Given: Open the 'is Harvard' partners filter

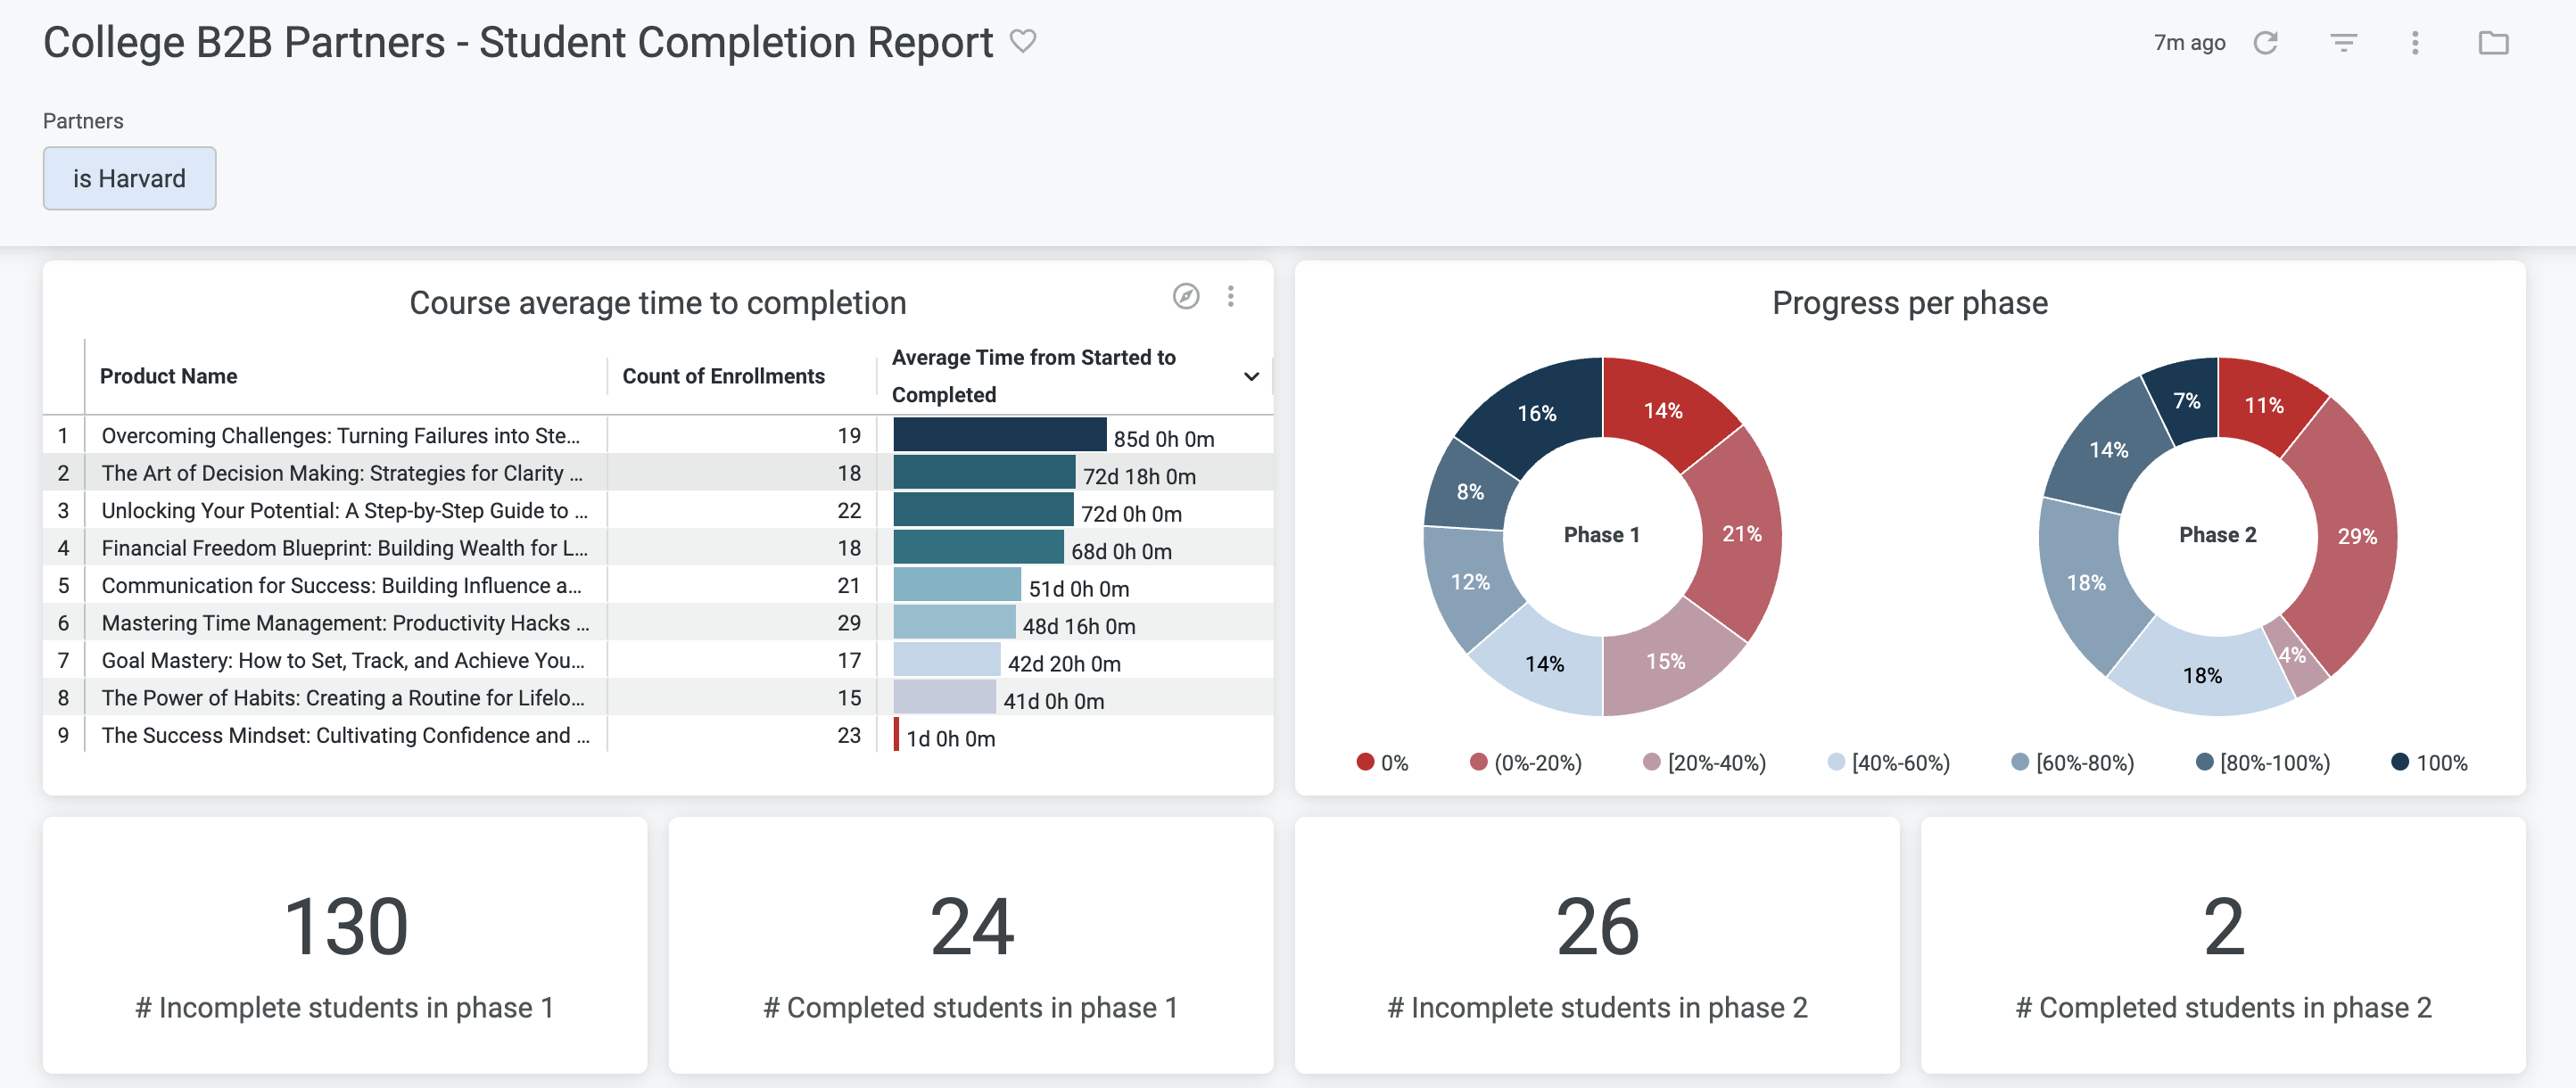Looking at the screenshot, I should pos(129,178).
